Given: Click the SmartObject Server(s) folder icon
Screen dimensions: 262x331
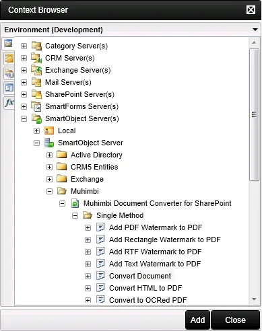Looking at the screenshot, I should (36, 118).
